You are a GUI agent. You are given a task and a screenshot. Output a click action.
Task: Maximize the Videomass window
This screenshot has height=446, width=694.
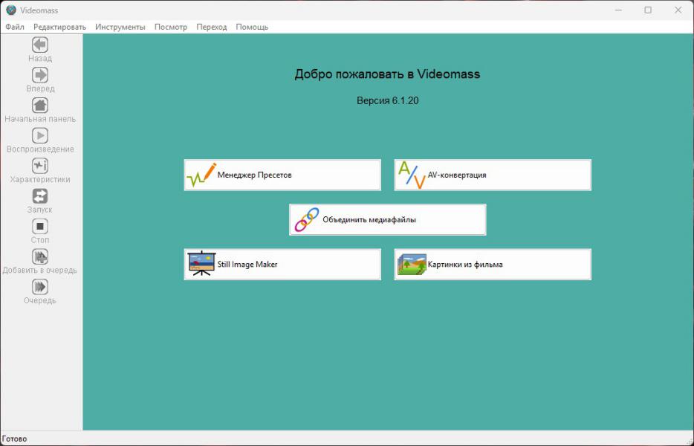coord(648,10)
